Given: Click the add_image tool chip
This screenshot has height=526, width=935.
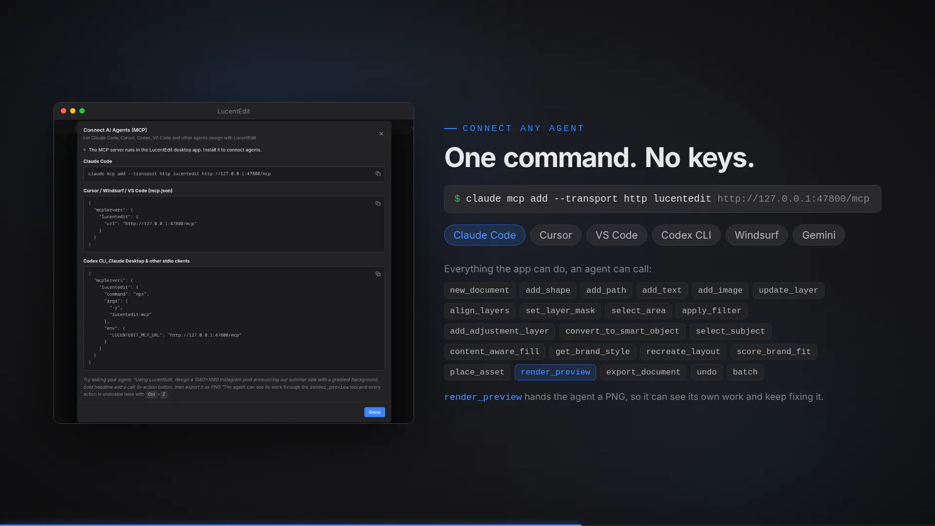Looking at the screenshot, I should [720, 290].
